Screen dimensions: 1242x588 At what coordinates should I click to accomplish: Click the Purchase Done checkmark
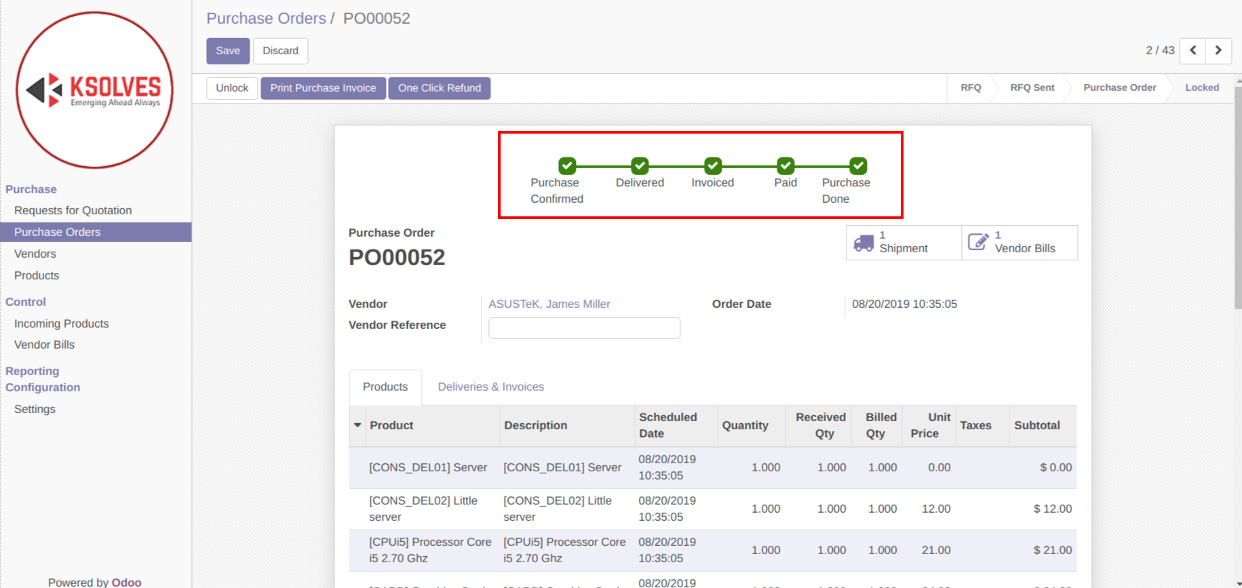[x=858, y=166]
